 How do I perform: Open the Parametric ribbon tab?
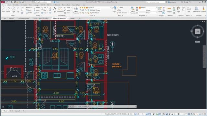[x=24, y=5]
